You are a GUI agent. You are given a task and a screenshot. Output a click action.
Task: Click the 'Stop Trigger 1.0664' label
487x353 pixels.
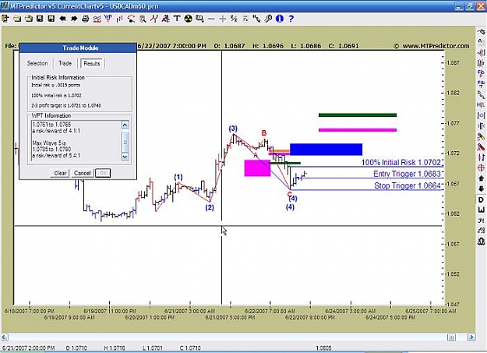click(x=408, y=185)
